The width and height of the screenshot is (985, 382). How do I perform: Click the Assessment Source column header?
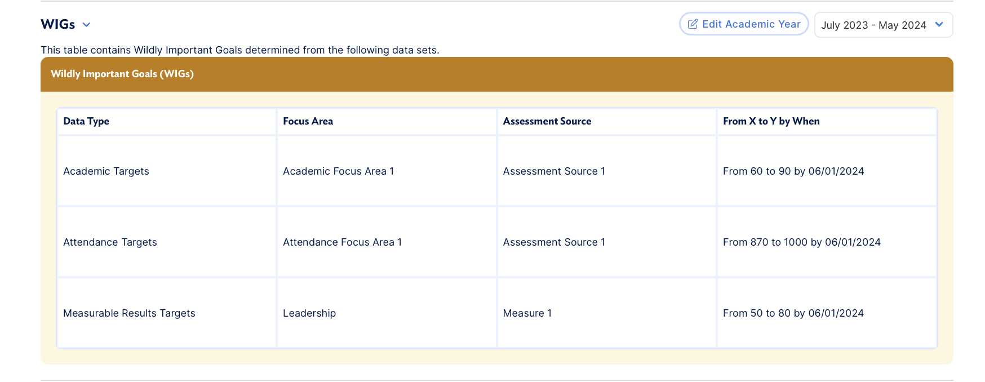click(547, 121)
